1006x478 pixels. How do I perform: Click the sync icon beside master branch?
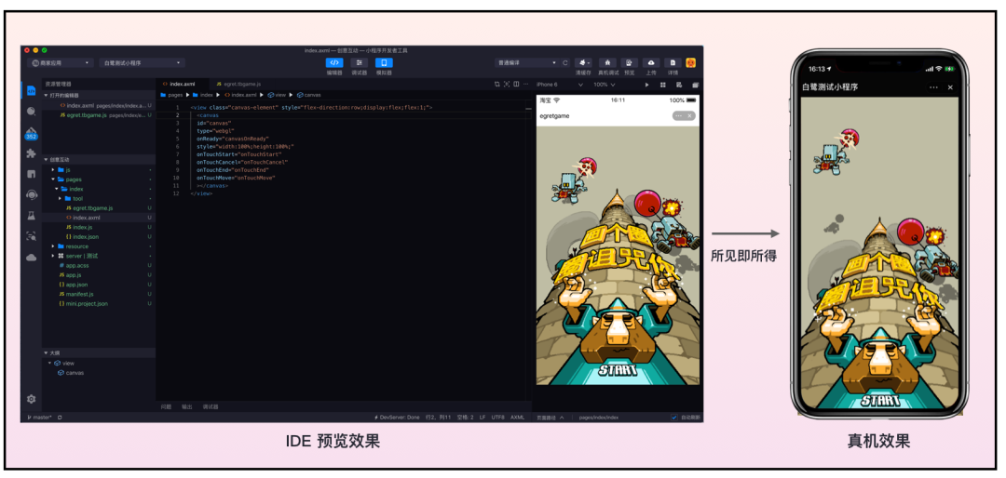[60, 418]
